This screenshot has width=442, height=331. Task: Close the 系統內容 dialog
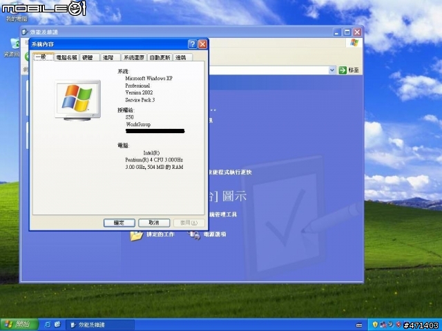pos(202,44)
